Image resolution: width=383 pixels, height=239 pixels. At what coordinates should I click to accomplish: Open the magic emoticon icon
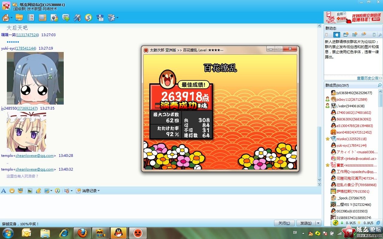pyautogui.click(x=20, y=191)
